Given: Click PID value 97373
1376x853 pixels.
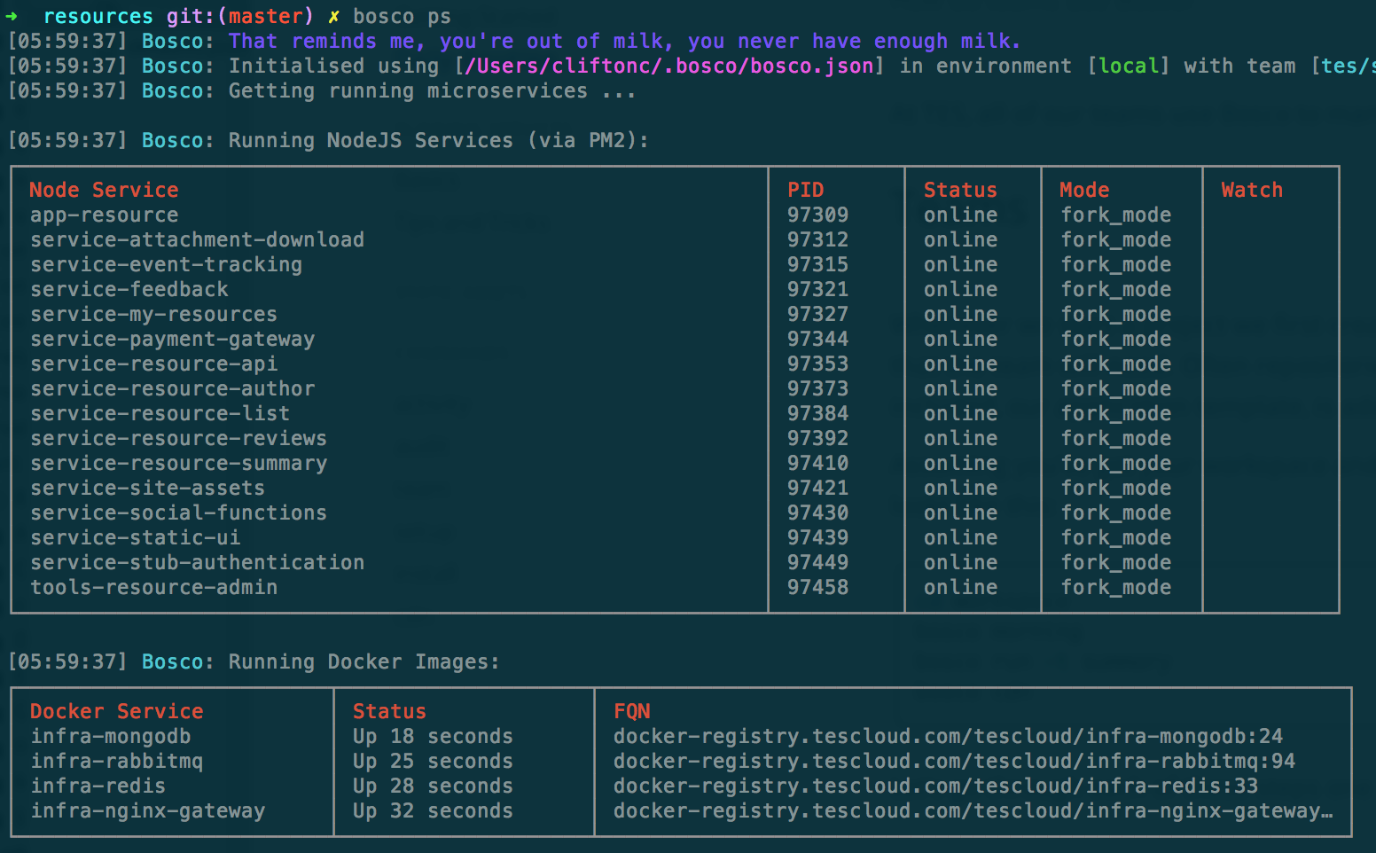Looking at the screenshot, I should 817,389.
